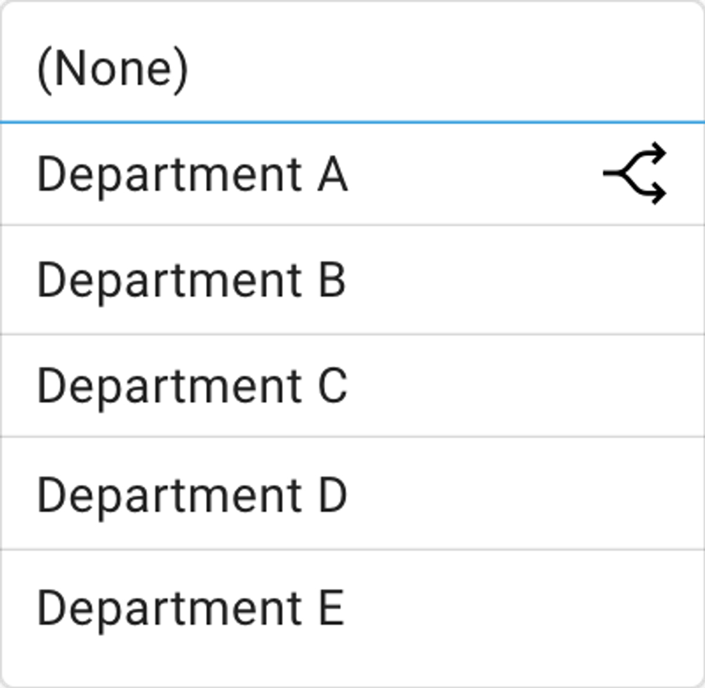Select Department E at the bottom

(352, 609)
